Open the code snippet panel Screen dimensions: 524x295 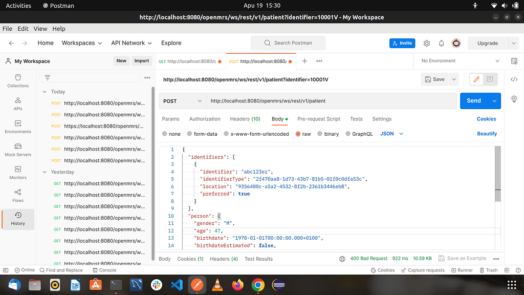tap(514, 79)
